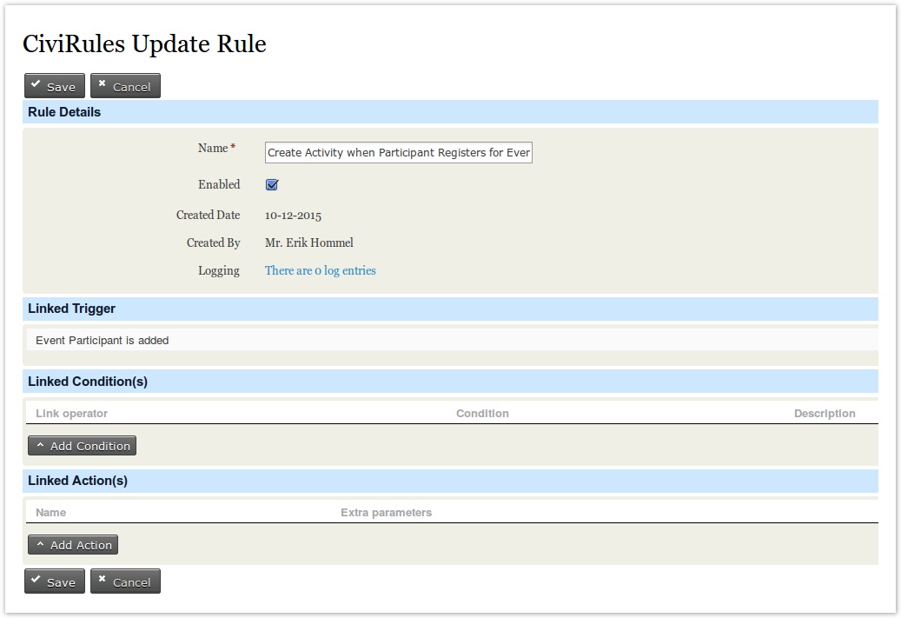
Task: Toggle the Enabled checkbox
Action: tap(272, 184)
